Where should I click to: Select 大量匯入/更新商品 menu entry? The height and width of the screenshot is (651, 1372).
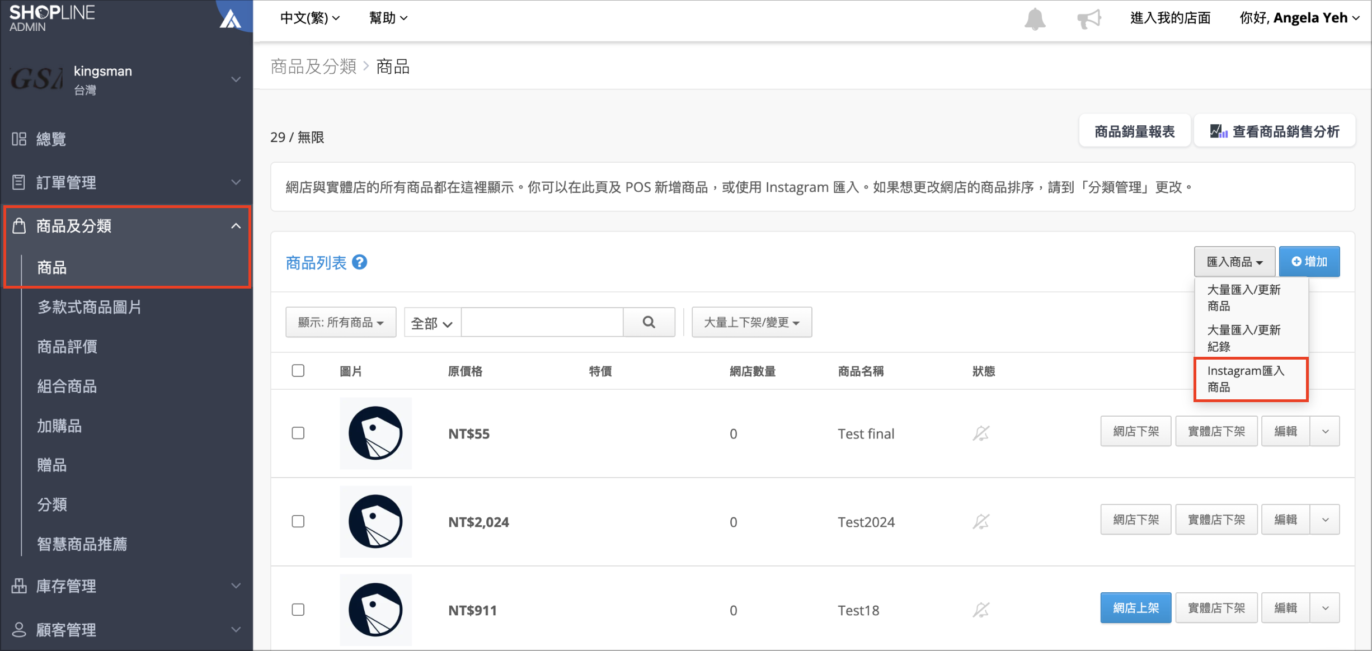(x=1251, y=298)
